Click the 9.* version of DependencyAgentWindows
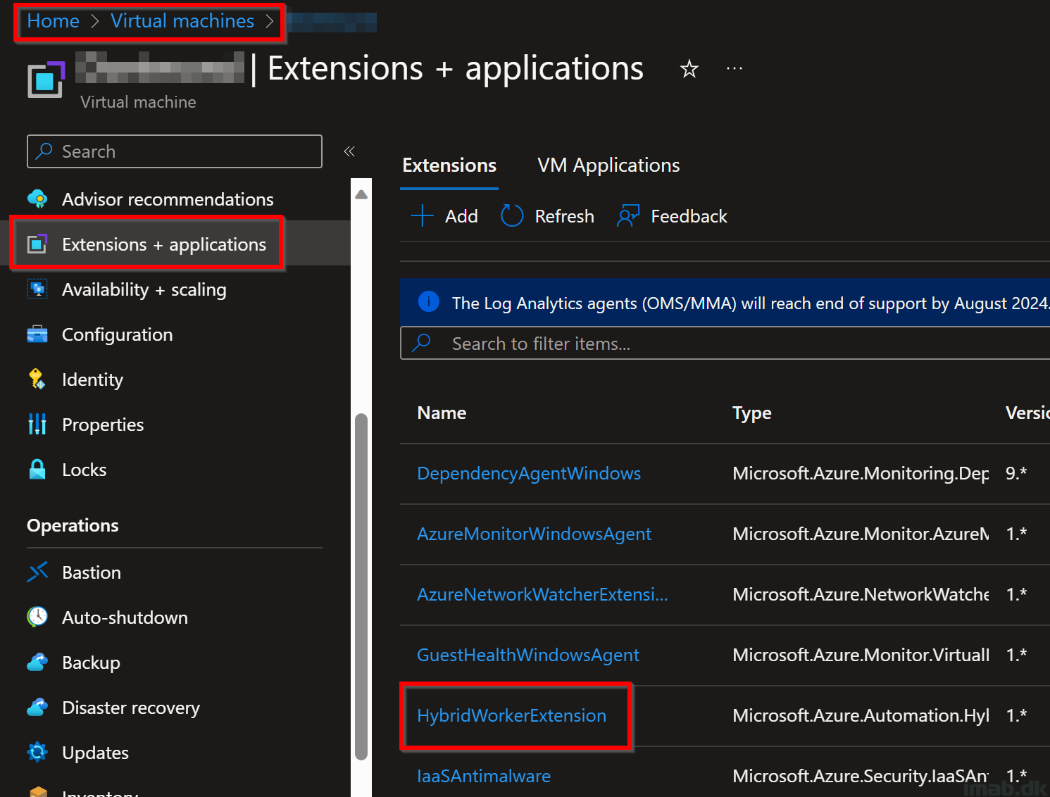The height and width of the screenshot is (797, 1050). [1016, 473]
